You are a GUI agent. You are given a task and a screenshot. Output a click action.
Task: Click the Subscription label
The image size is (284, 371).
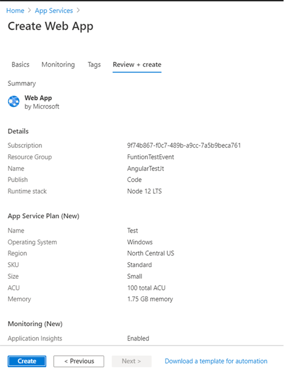click(x=25, y=145)
